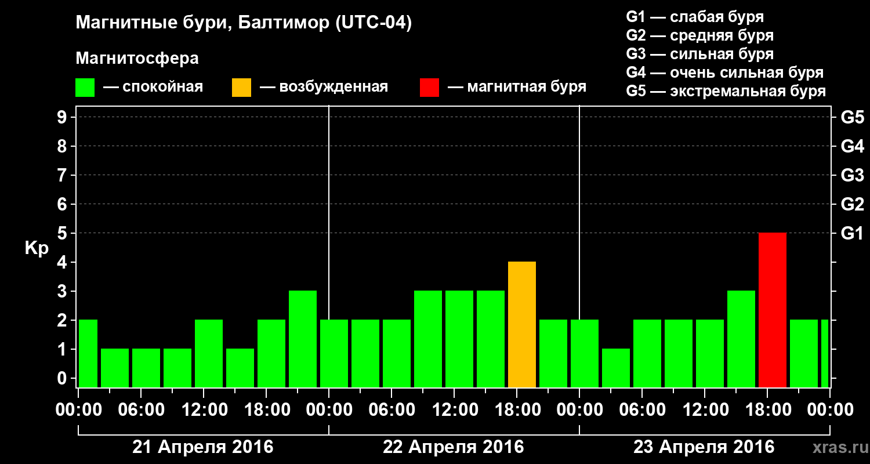
Task: Click the "12:00" time label for 22 April
Action: pos(455,410)
